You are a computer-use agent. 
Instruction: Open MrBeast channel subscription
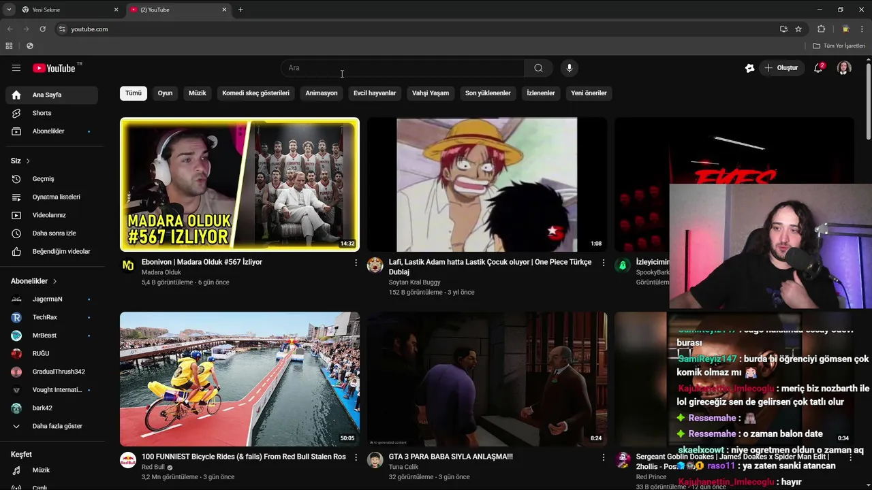click(52, 336)
